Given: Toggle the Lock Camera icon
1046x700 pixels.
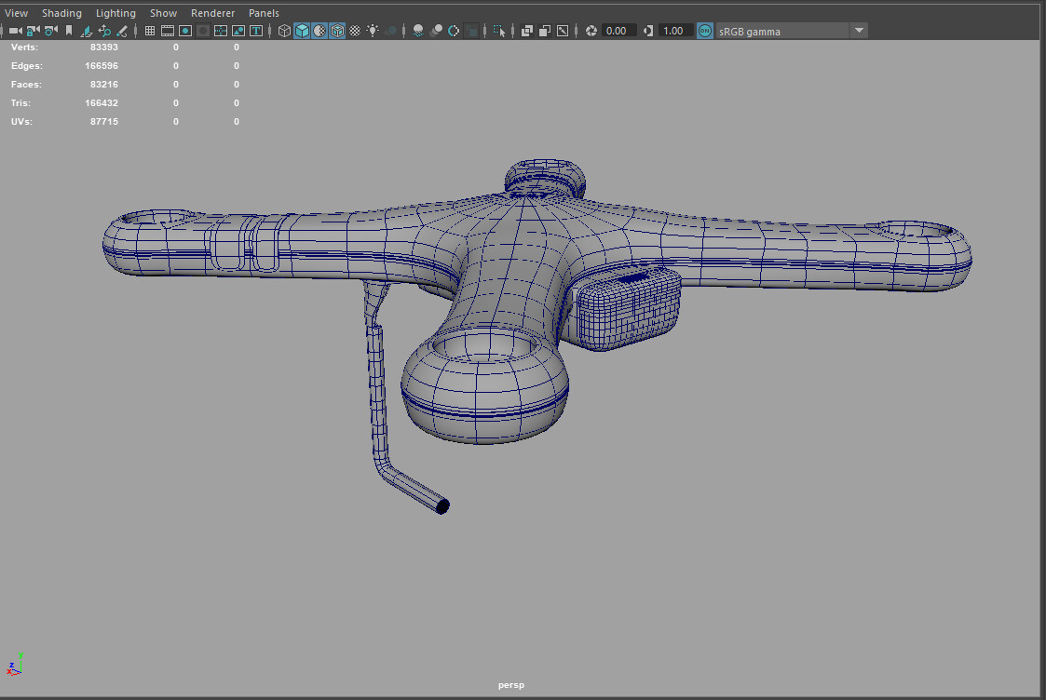Looking at the screenshot, I should click(33, 31).
